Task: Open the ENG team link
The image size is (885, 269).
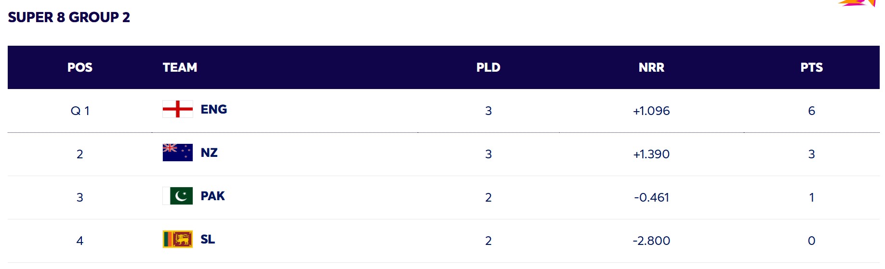Action: [x=213, y=109]
